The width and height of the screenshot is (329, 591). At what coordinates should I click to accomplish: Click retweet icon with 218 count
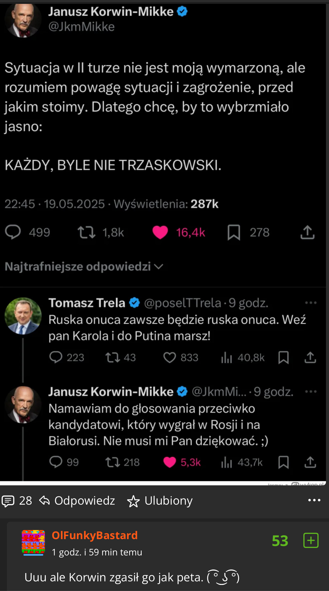pos(113,462)
